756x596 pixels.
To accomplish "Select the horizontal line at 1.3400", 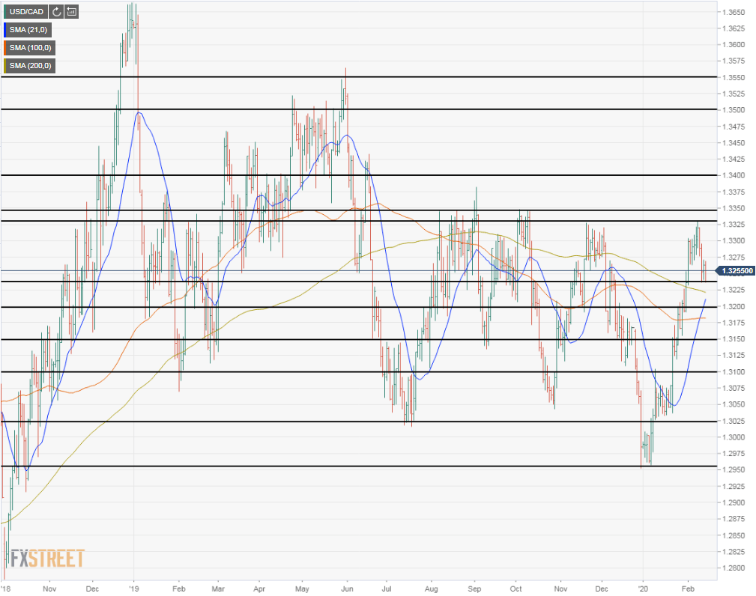I will click(359, 175).
